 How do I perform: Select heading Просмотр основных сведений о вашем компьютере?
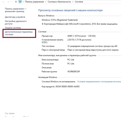pyautogui.click(x=70, y=10)
